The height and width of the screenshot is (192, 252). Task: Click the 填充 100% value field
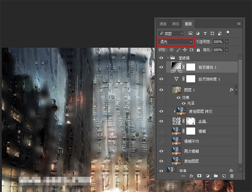218,50
